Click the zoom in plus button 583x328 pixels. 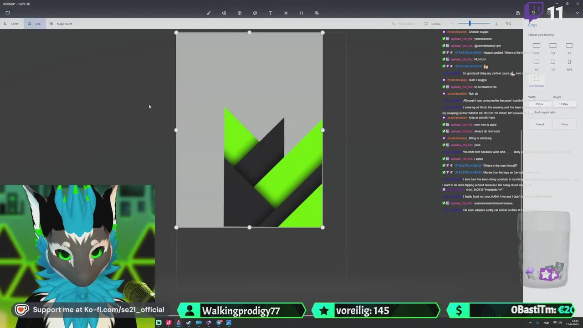click(496, 24)
